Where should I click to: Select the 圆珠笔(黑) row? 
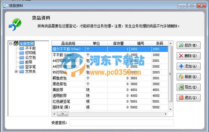110,107
